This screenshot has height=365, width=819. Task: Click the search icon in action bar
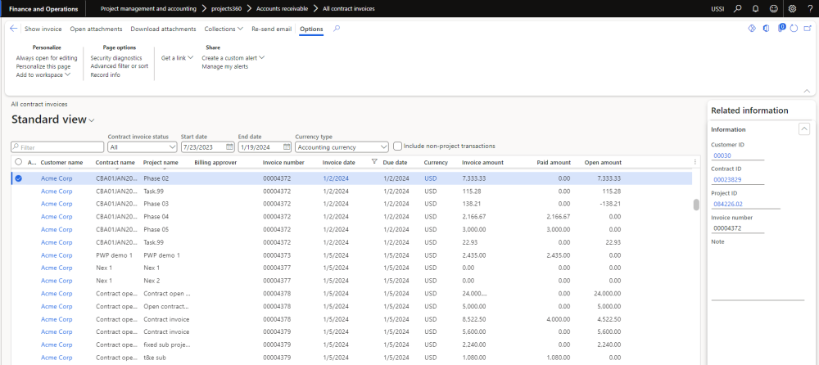337,29
